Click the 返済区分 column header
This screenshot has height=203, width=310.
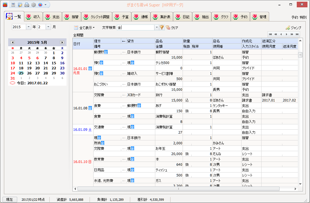[280, 41]
